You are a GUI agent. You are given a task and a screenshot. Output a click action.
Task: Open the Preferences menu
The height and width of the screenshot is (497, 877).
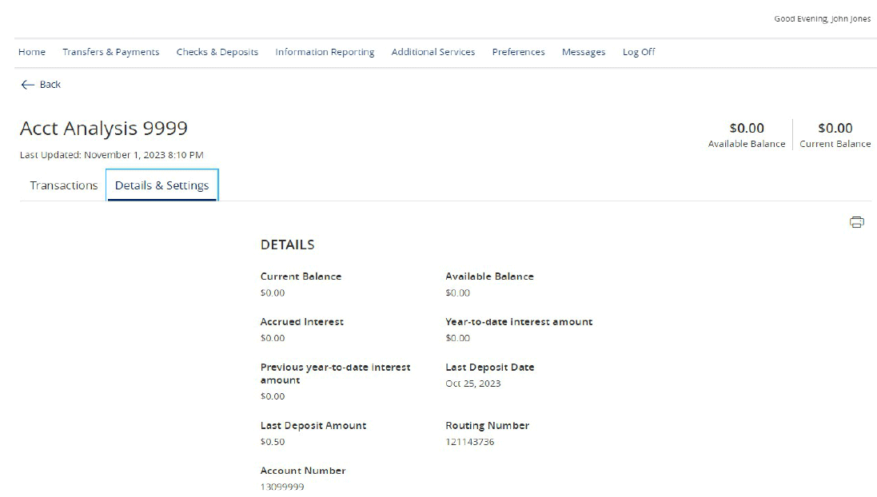(x=518, y=52)
